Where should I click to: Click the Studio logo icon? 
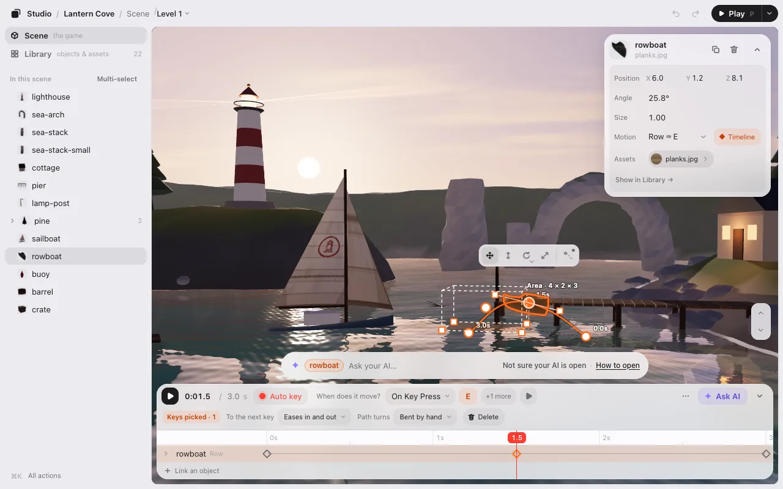(16, 13)
